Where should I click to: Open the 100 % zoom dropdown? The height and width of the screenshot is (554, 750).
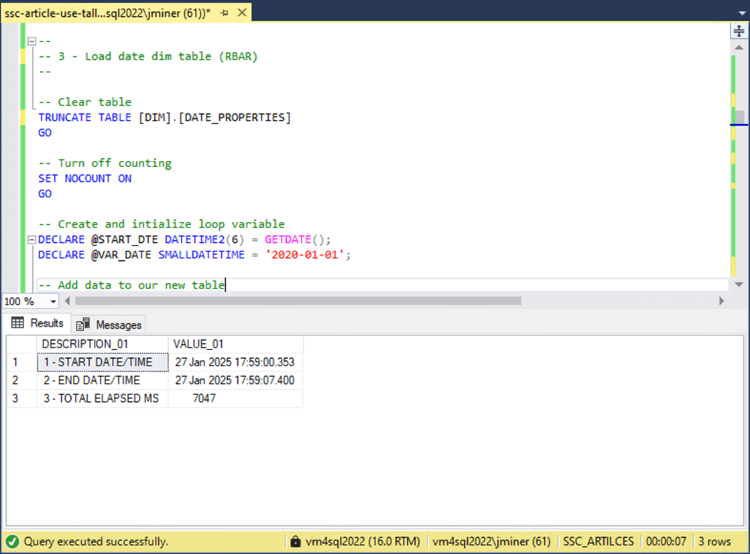click(x=54, y=302)
